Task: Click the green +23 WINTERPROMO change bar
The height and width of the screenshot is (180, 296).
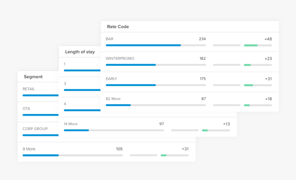Action: [x=247, y=65]
